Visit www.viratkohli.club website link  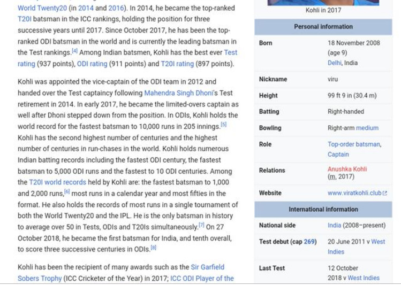(x=354, y=193)
